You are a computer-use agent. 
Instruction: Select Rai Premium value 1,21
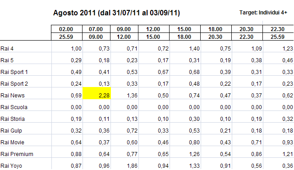tap(288, 154)
